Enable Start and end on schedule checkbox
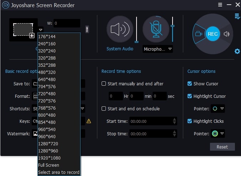The width and height of the screenshot is (241, 176). click(104, 109)
